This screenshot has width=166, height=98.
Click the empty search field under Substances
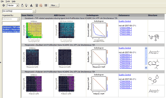pyautogui.click(x=11, y=23)
